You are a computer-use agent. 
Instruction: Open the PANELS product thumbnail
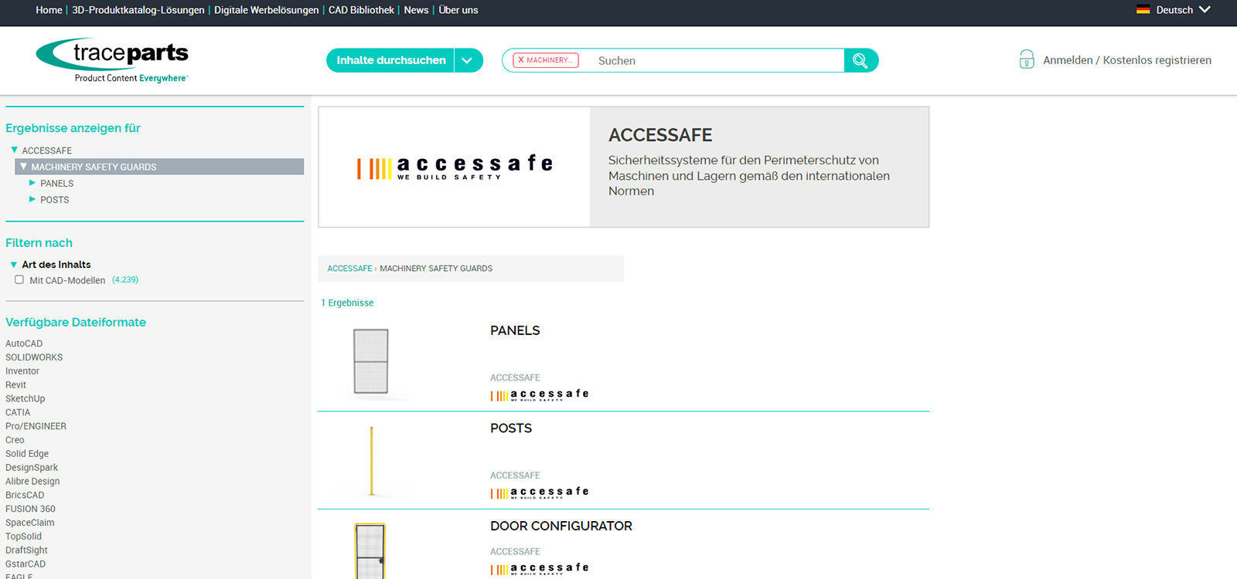pyautogui.click(x=370, y=361)
